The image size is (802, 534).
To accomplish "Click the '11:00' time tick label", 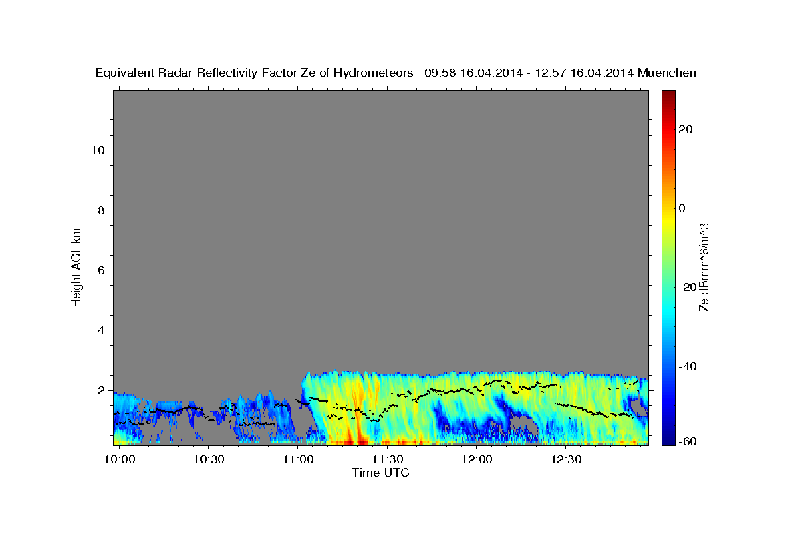I will [297, 460].
